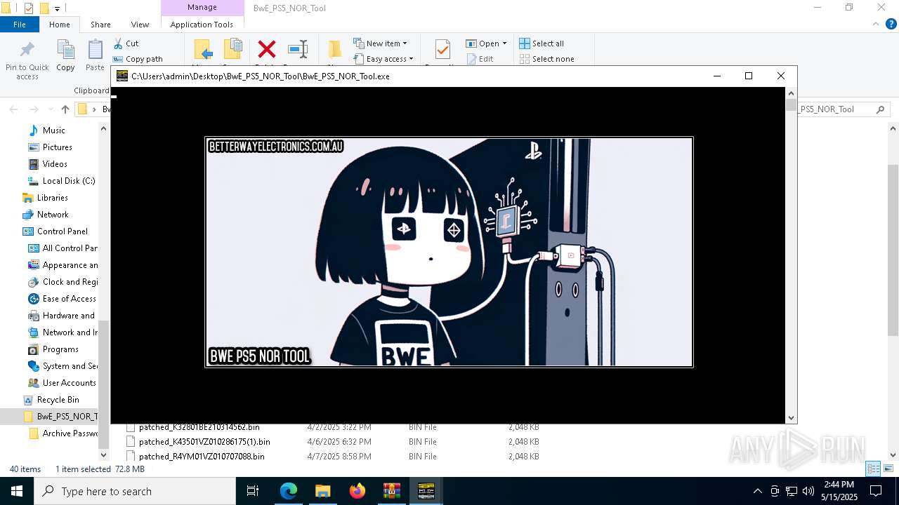The height and width of the screenshot is (505, 899).
Task: Open the File menu tab
Action: 20,25
